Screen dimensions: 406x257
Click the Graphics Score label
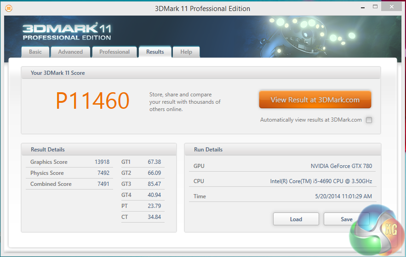coord(49,162)
